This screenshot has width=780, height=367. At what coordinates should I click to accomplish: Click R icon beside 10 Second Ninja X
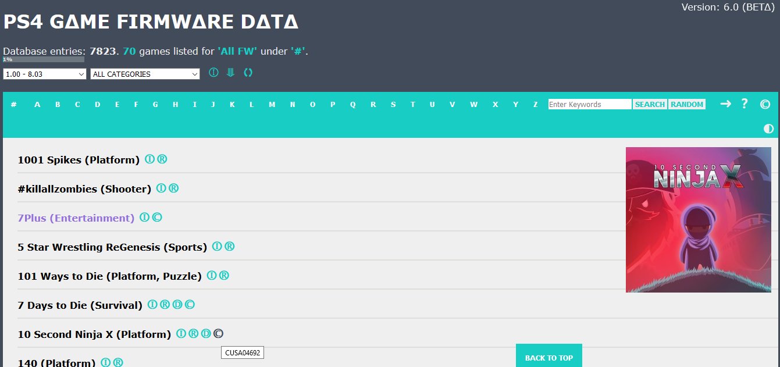[x=193, y=333]
